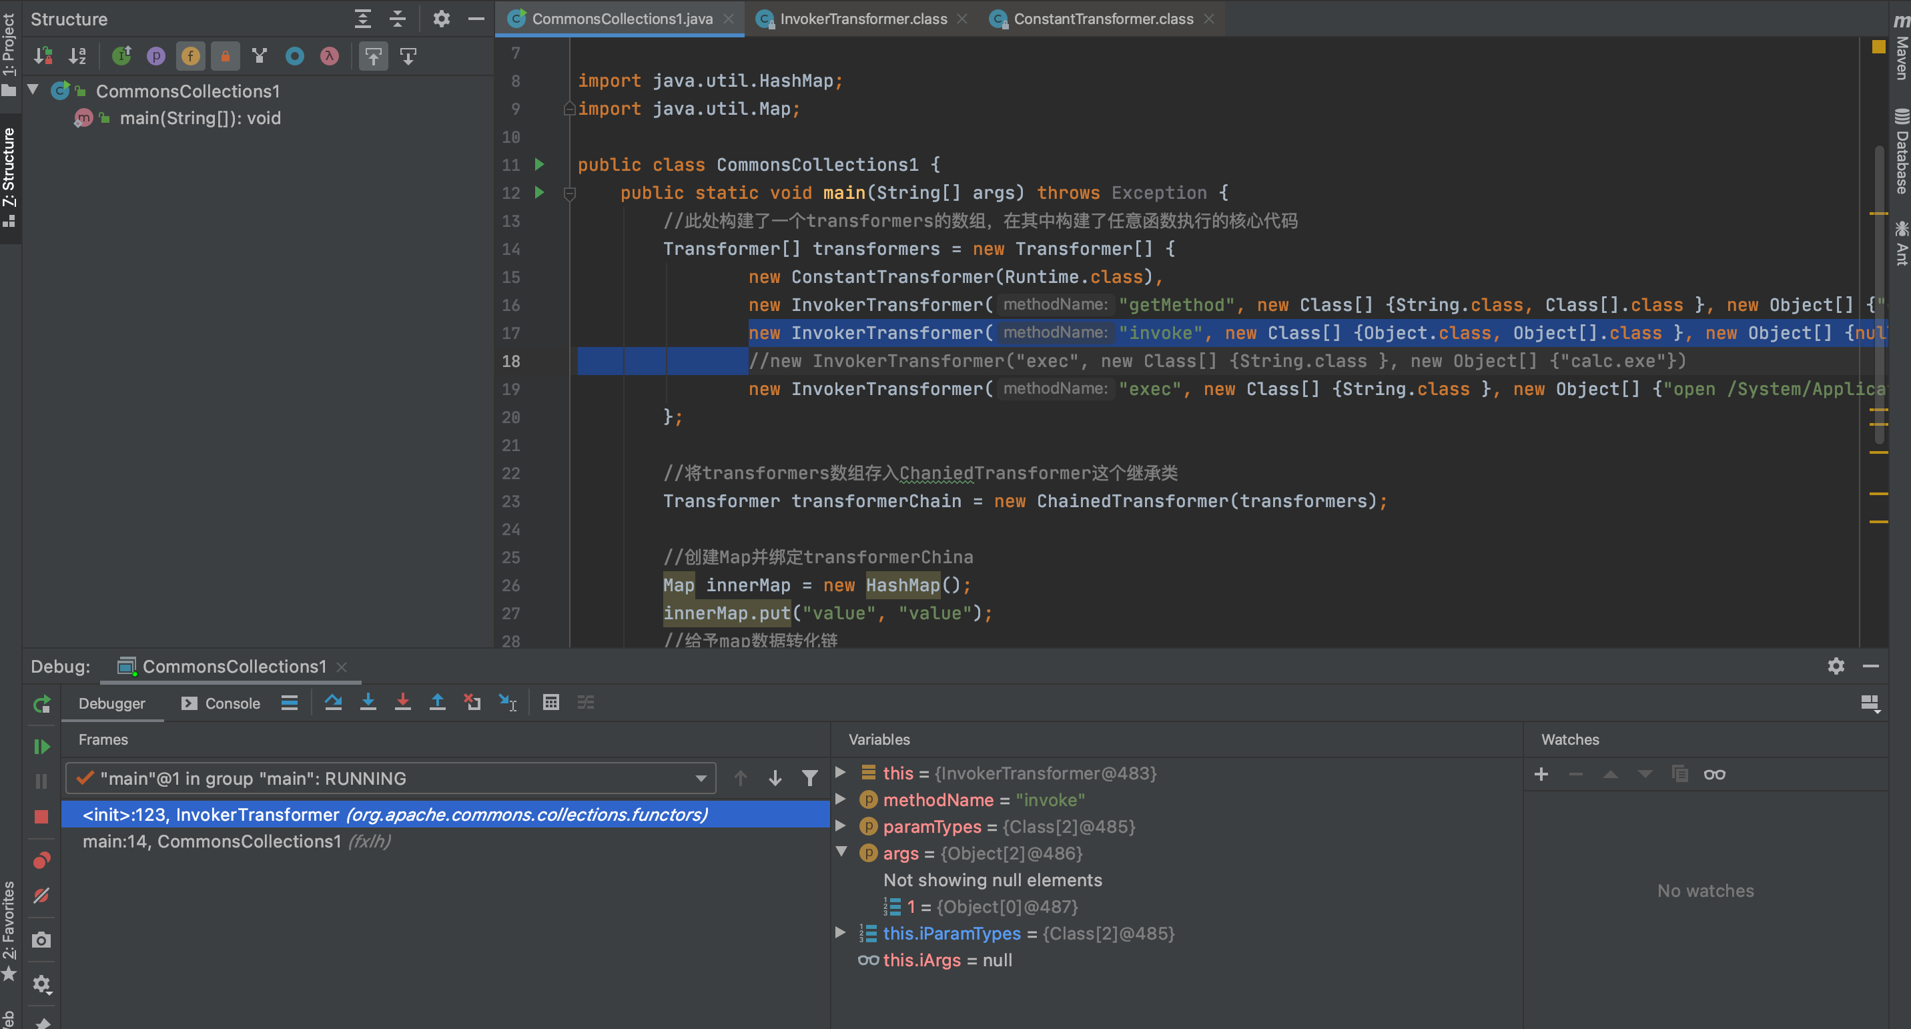The image size is (1911, 1029).
Task: Toggle show fields filter
Action: 191,55
